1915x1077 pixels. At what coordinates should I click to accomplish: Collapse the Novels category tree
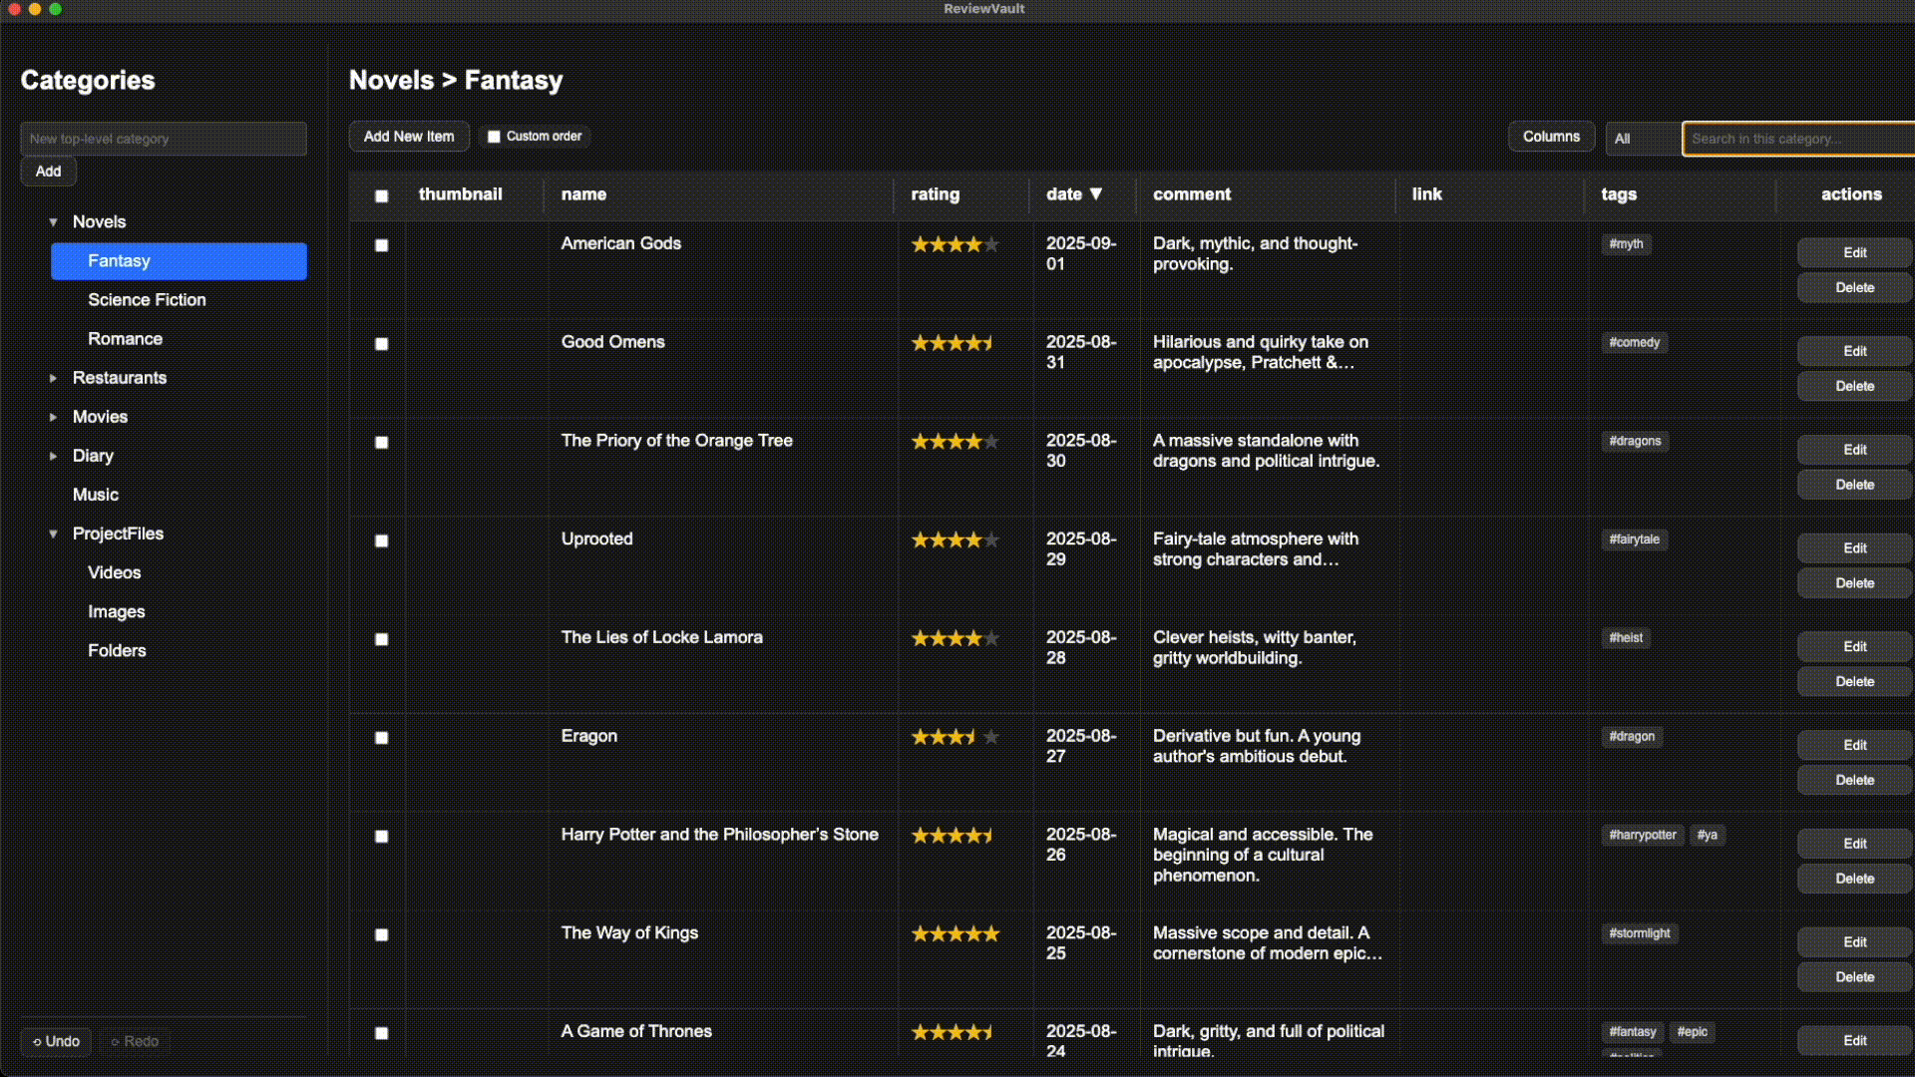click(53, 222)
